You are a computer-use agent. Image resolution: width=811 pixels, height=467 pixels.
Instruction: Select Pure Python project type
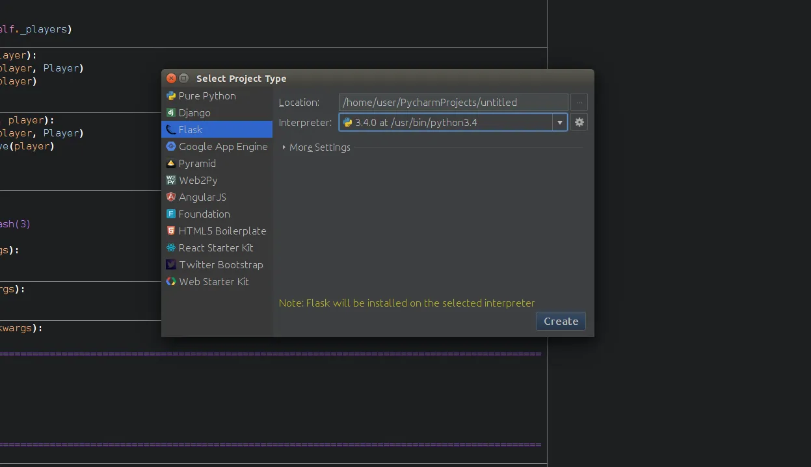click(217, 95)
